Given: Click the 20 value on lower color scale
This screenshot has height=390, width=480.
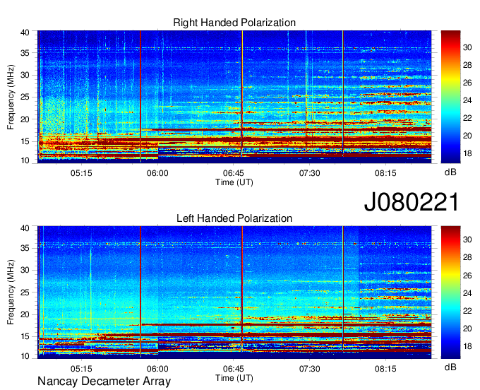Looking at the screenshot, I should 467,329.
